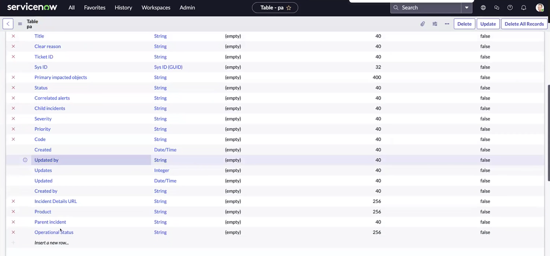The width and height of the screenshot is (550, 256).
Task: Click the X icon beside Correlated alerts
Action: (x=13, y=98)
